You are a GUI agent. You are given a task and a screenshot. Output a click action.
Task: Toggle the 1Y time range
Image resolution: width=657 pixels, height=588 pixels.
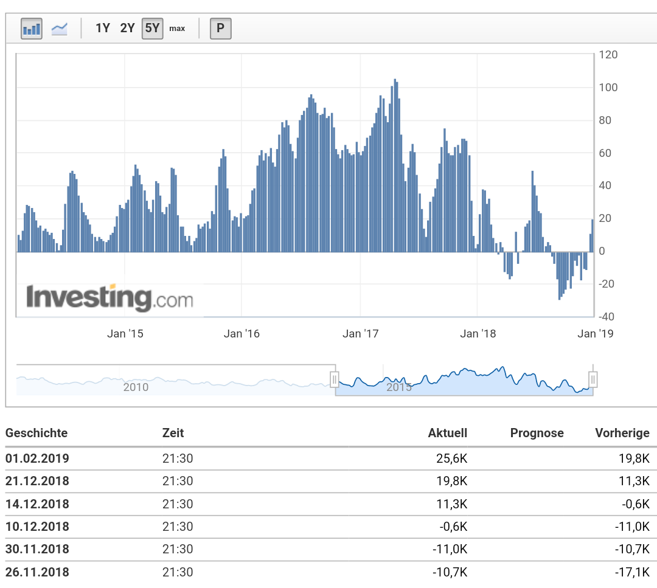tap(102, 28)
